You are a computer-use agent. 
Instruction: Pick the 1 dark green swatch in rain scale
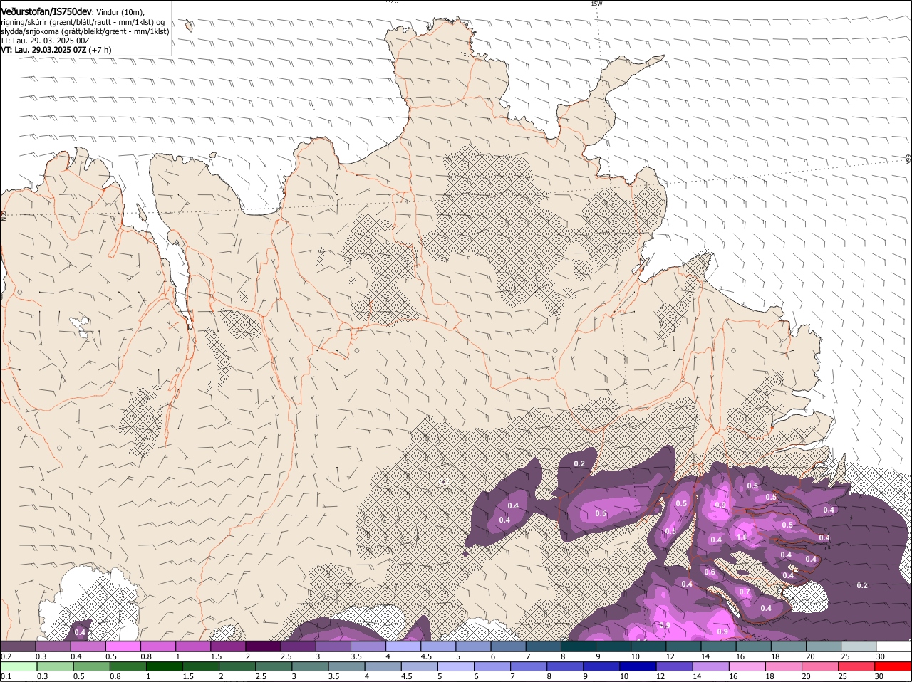click(164, 666)
